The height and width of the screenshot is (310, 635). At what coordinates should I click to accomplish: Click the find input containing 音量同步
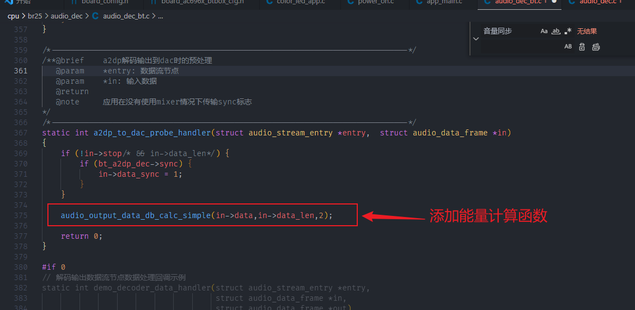point(509,31)
